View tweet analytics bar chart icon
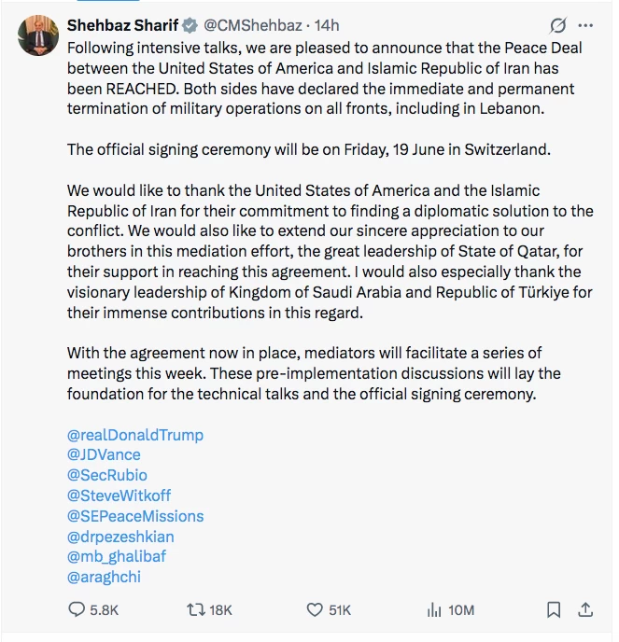The height and width of the screenshot is (642, 619). click(434, 610)
